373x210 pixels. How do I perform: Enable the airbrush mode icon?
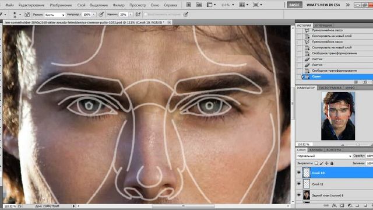point(138,15)
